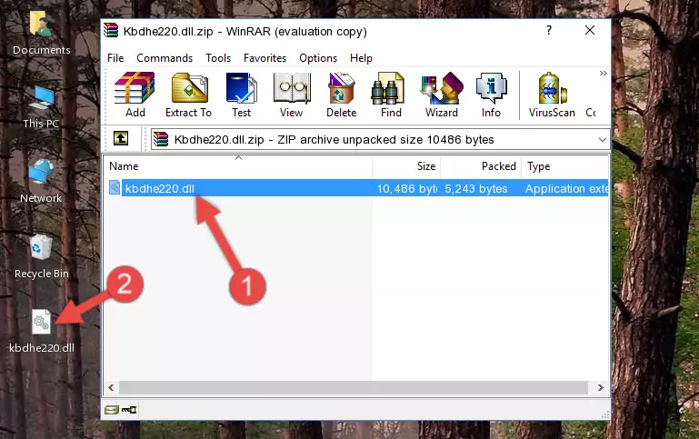
Task: Click the Application extension type cell
Action: click(x=566, y=189)
